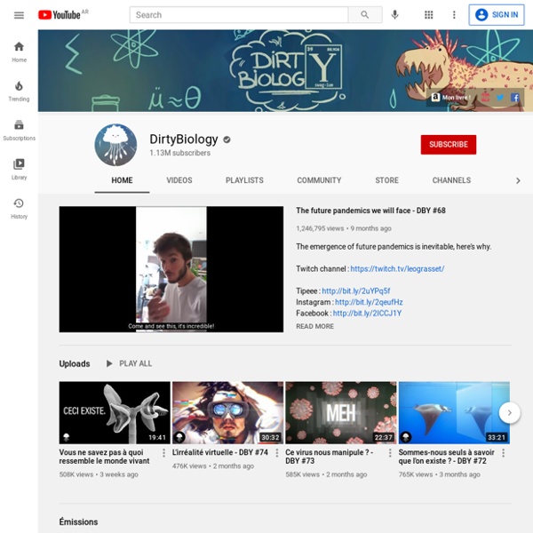This screenshot has height=533, width=533.
Task: Click the search magnifier button
Action: click(x=365, y=15)
